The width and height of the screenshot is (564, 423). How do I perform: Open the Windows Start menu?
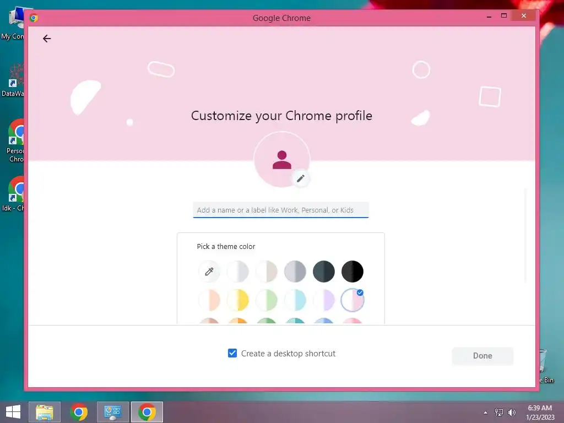(13, 412)
